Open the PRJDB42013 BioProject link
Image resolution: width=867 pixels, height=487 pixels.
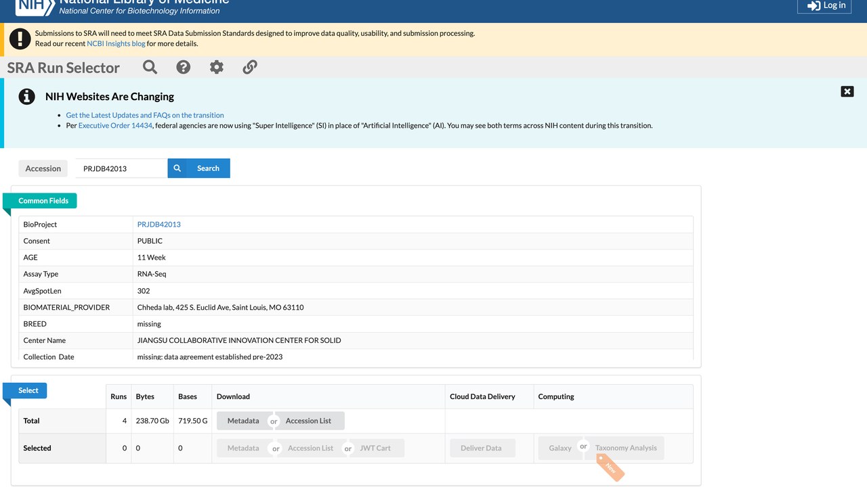pos(159,224)
